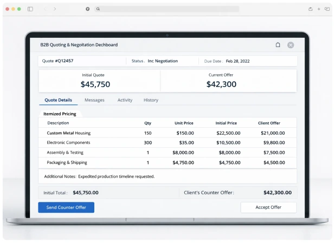Go back with the browser back arrow
The height and width of the screenshot is (243, 335).
tap(45, 9)
